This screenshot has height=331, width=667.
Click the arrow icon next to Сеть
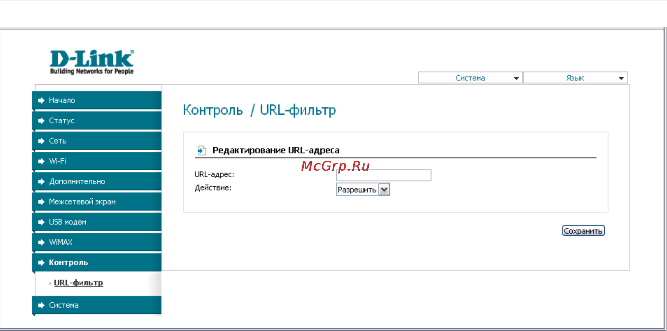(x=41, y=141)
